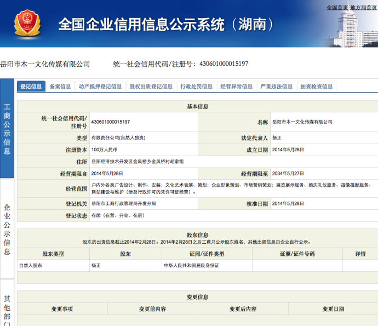Open the 股权出质登记信息 tab
378x326 pixels.
coord(151,87)
